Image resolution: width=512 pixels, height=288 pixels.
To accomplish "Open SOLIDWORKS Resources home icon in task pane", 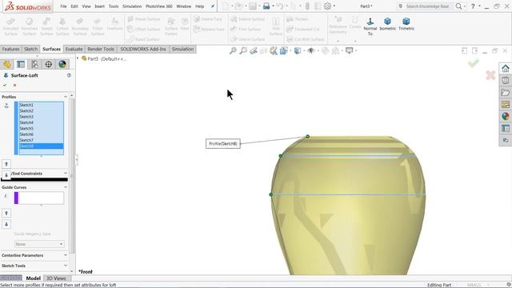I will click(x=506, y=69).
